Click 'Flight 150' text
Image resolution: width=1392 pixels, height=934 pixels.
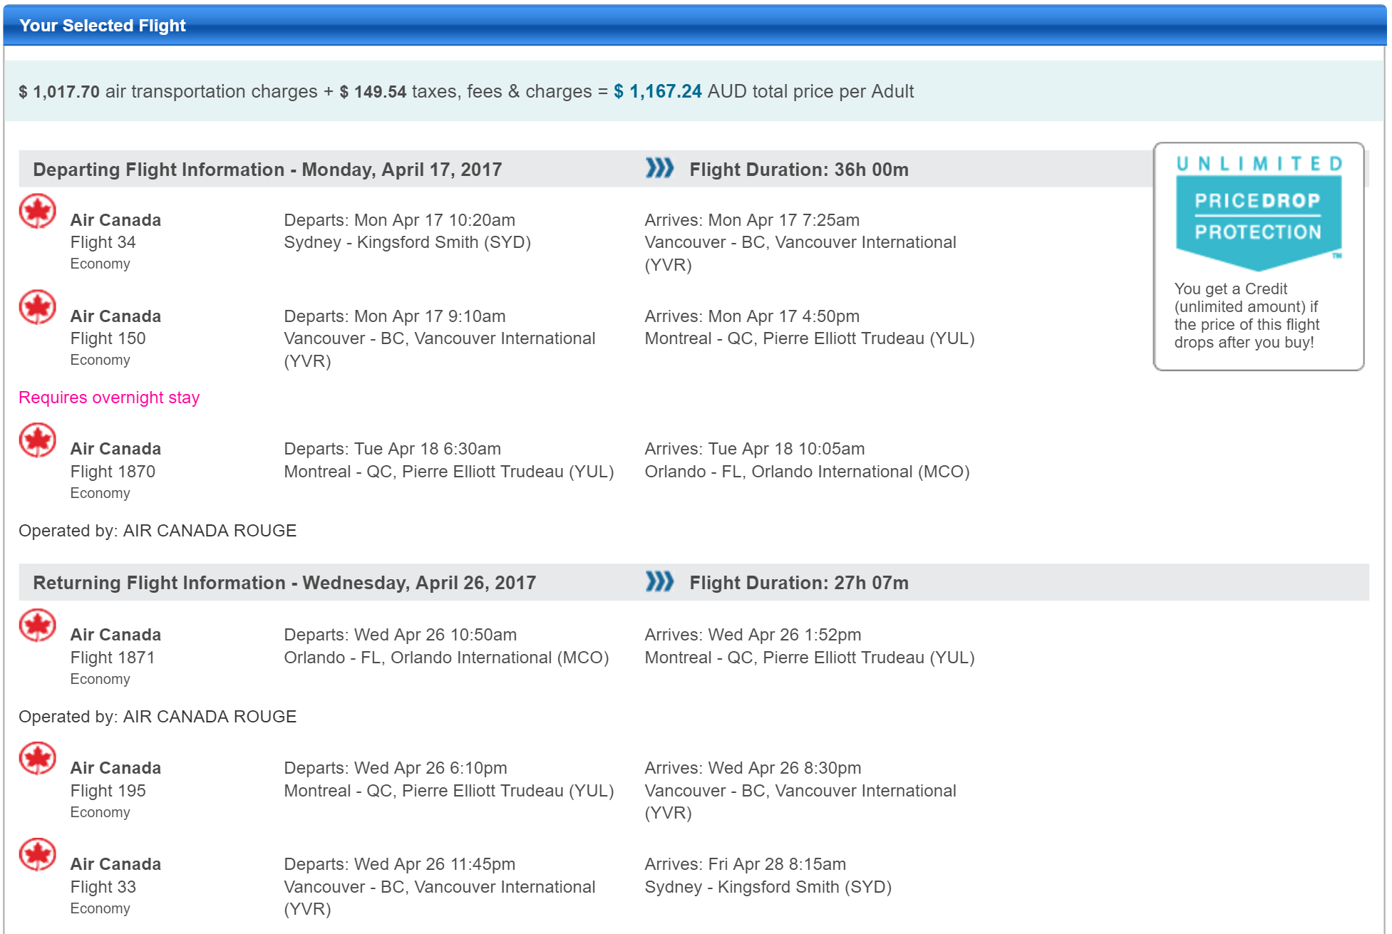pos(108,338)
